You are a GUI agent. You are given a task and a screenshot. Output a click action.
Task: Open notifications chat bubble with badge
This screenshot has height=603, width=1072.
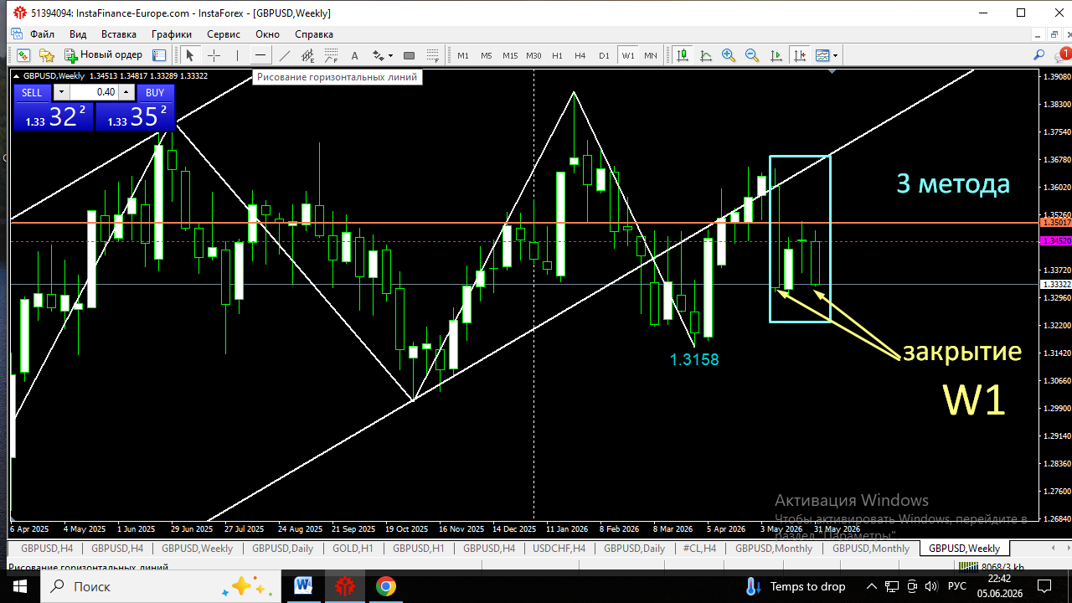[1061, 55]
